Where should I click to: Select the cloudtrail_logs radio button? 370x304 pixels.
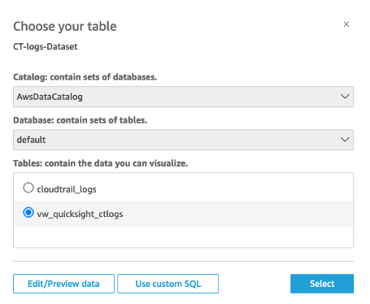[28, 188]
